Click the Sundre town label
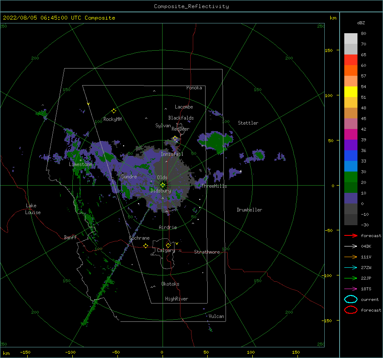This screenshot has height=358, width=383. pyautogui.click(x=129, y=176)
